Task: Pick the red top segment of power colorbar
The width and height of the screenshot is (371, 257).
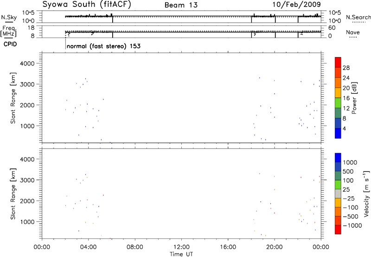Action: (x=338, y=62)
